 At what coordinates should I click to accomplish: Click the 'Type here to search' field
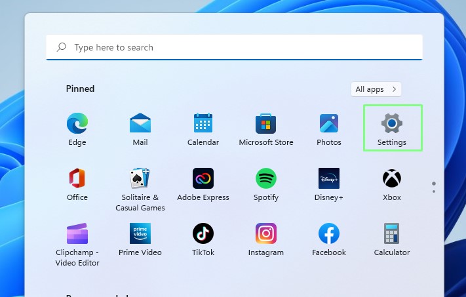pos(234,47)
